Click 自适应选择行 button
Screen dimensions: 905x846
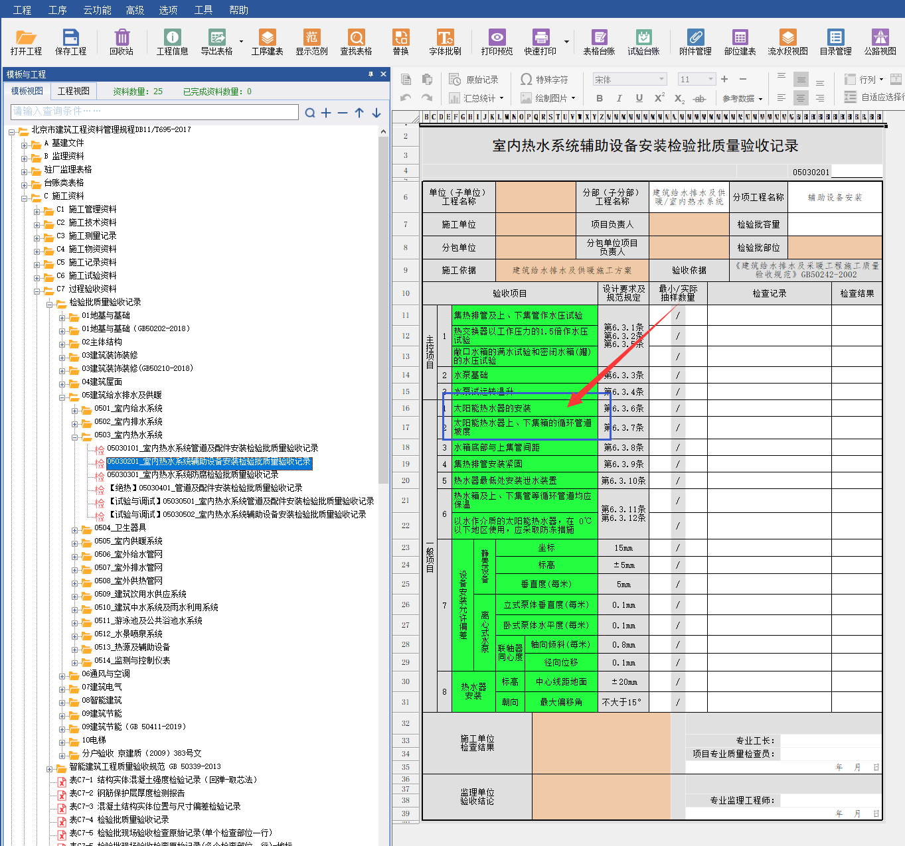(x=874, y=97)
